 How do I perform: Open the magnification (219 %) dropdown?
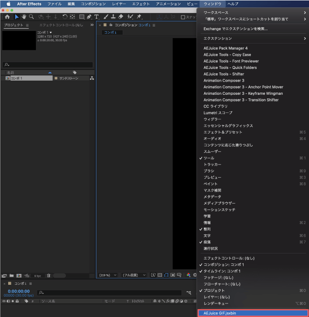(108, 275)
